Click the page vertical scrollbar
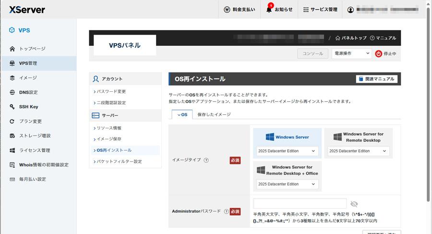432x234 pixels. click(428, 105)
